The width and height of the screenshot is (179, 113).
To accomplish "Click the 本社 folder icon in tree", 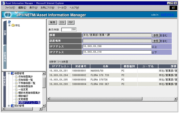I will 13,25.
